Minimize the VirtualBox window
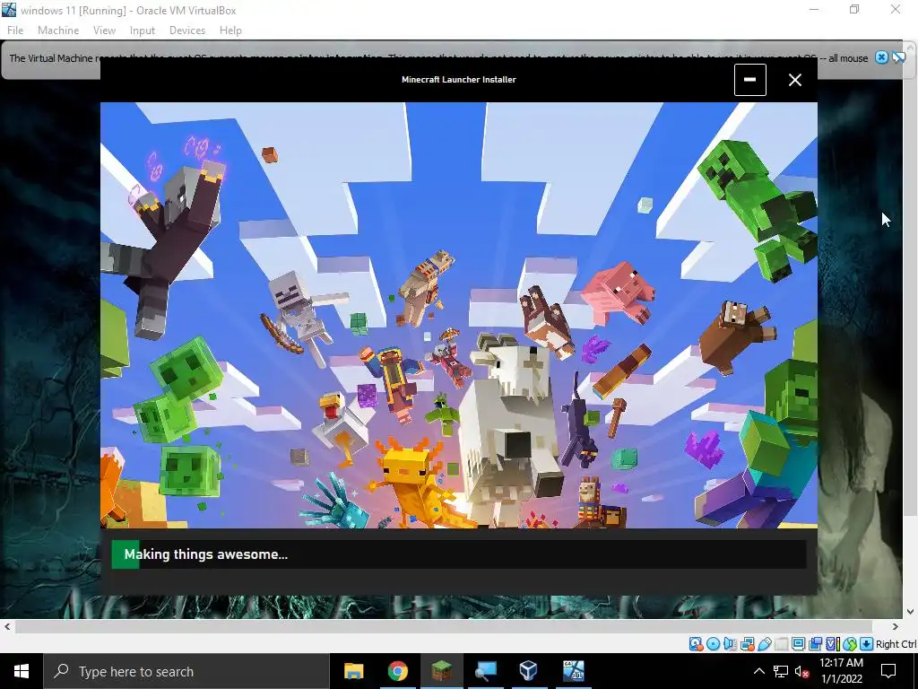This screenshot has height=689, width=918. (814, 10)
